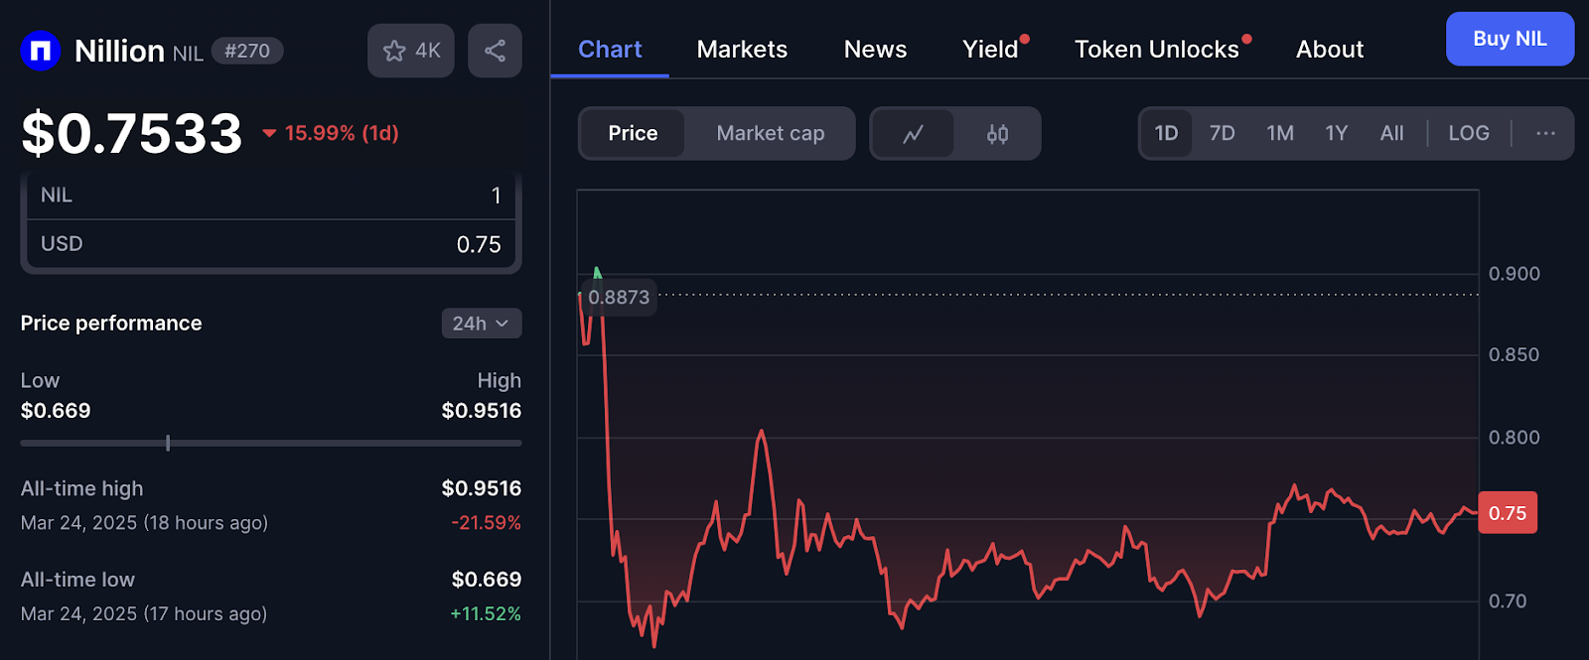Click the Nillion logo icon
Viewport: 1589px width, 660px height.
[41, 51]
